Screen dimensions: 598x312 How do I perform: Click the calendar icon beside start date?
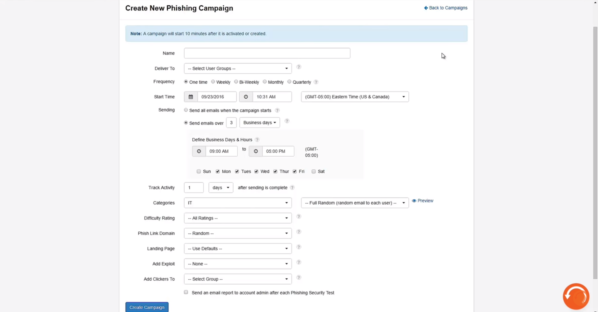pos(191,97)
